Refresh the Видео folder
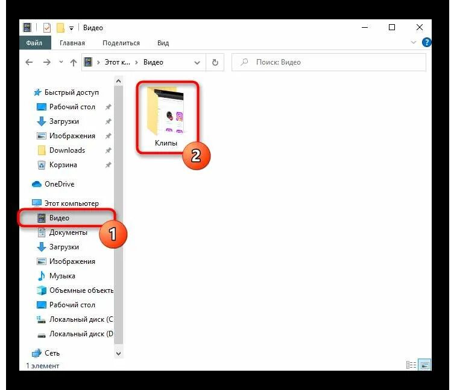 (215, 62)
